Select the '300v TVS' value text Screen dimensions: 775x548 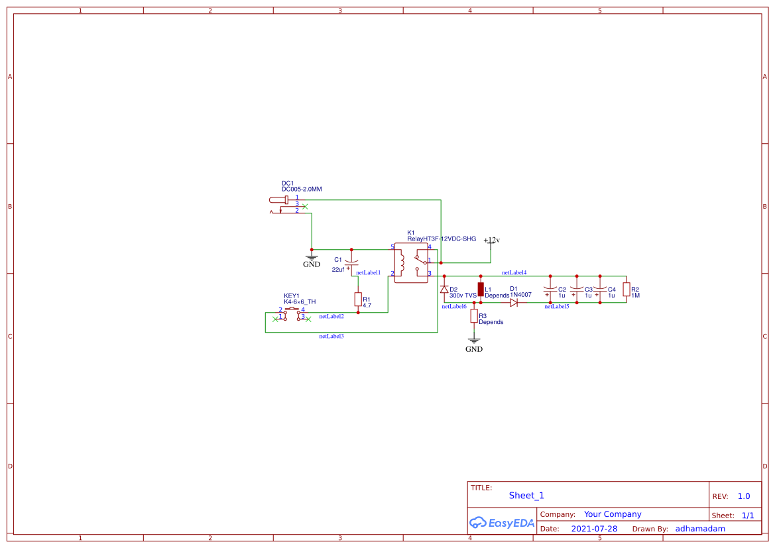click(463, 296)
